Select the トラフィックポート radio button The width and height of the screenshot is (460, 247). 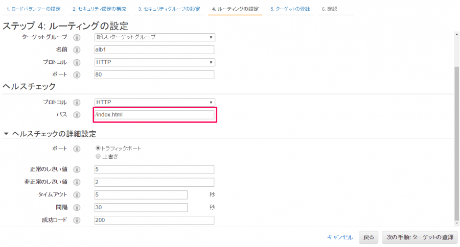[x=98, y=149]
